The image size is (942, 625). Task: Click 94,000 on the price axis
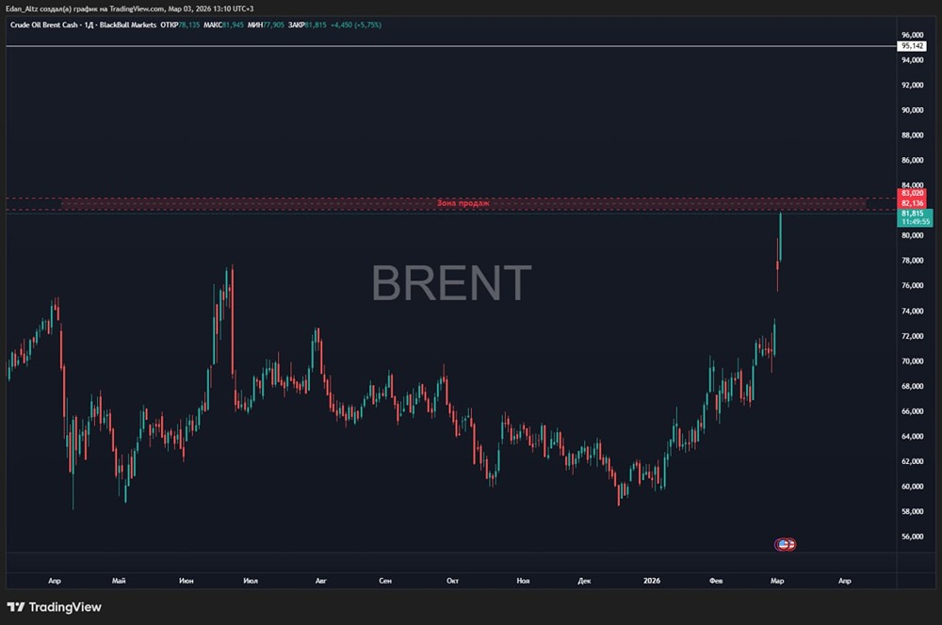click(x=912, y=60)
